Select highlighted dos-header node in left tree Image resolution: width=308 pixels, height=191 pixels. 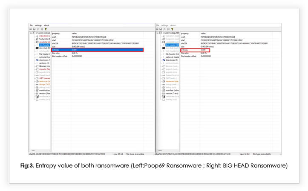[44, 45]
